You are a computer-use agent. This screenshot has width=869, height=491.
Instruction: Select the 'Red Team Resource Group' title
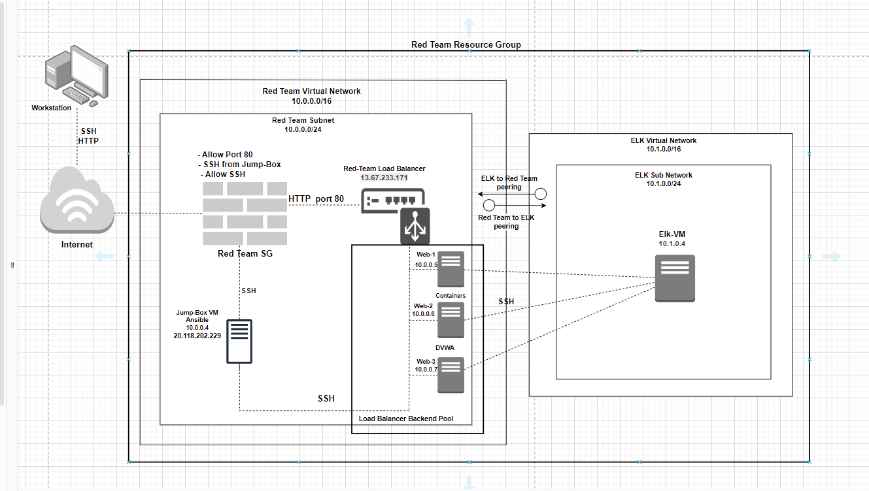pyautogui.click(x=466, y=45)
